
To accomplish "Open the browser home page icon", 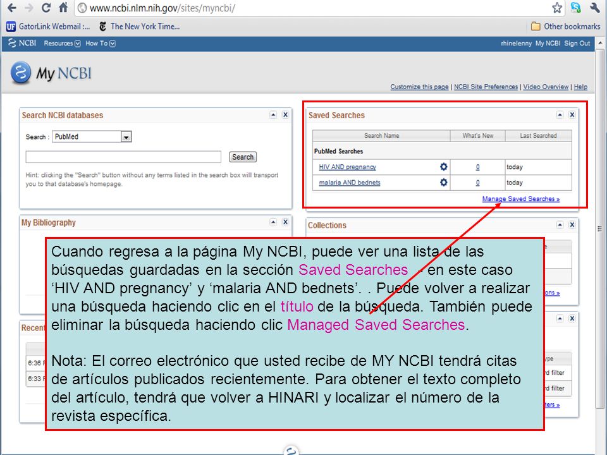I will (63, 8).
